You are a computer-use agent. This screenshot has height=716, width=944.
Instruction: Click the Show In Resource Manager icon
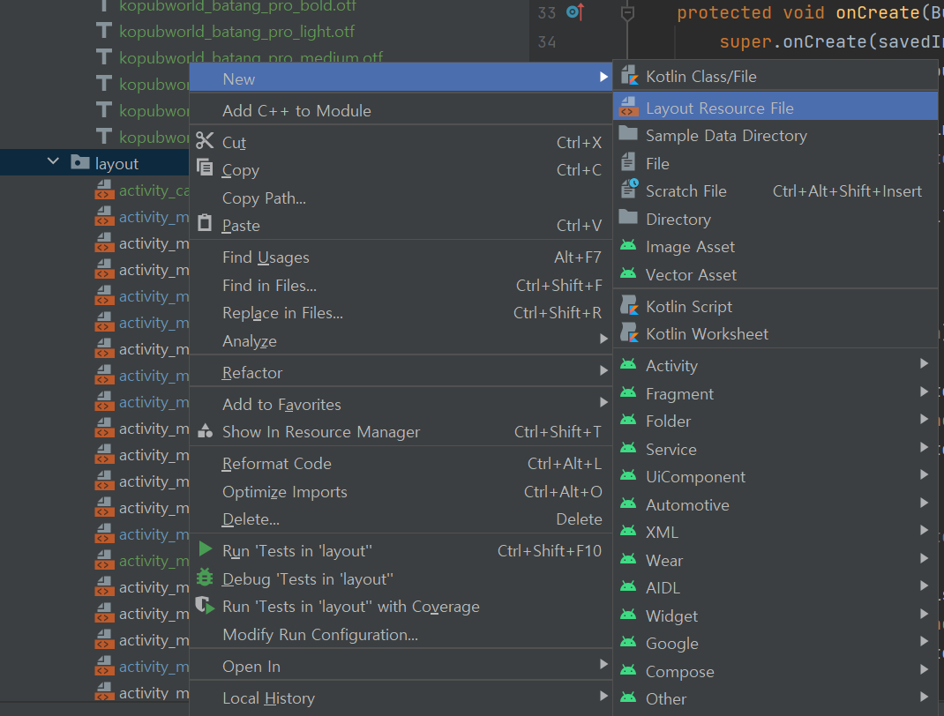tap(205, 431)
